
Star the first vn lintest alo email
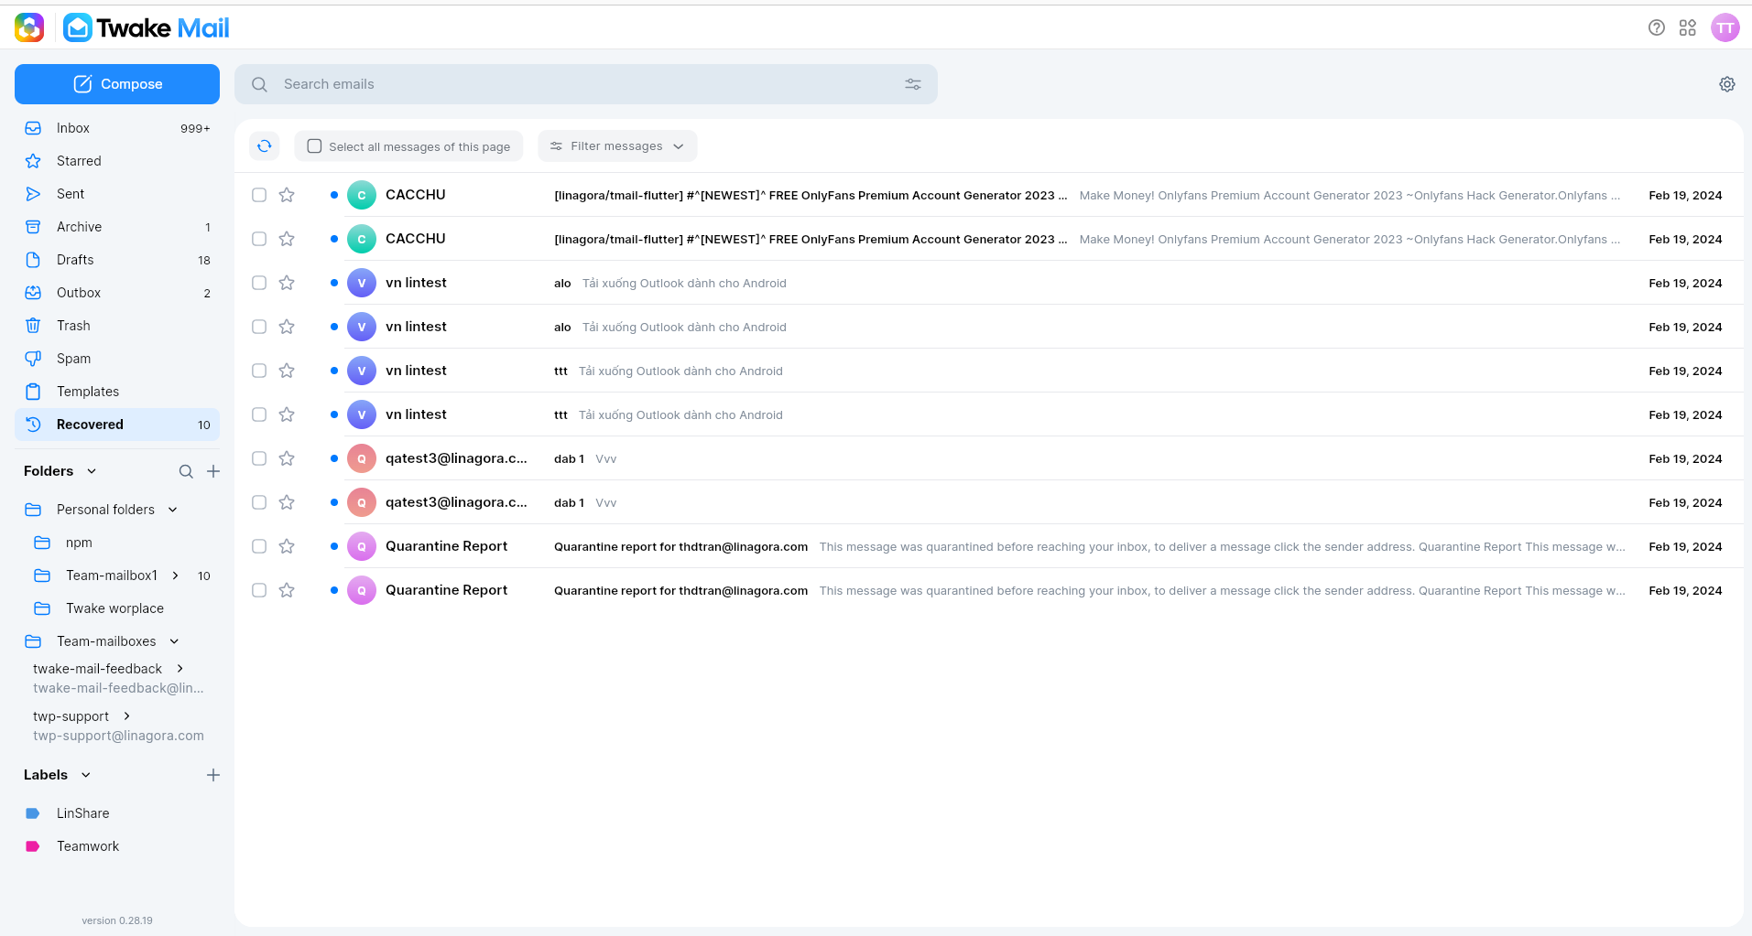pos(287,283)
